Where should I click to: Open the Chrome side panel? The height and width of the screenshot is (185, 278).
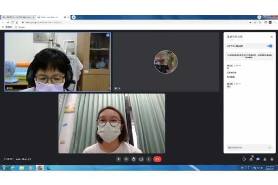[265, 22]
